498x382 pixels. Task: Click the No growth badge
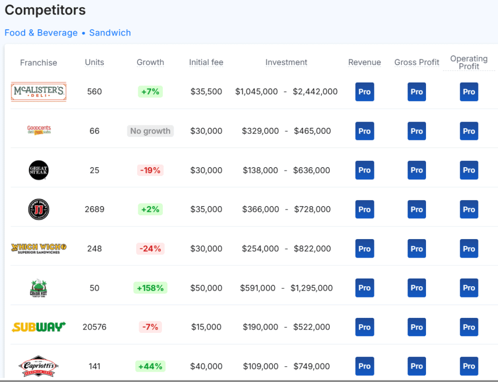pos(150,131)
